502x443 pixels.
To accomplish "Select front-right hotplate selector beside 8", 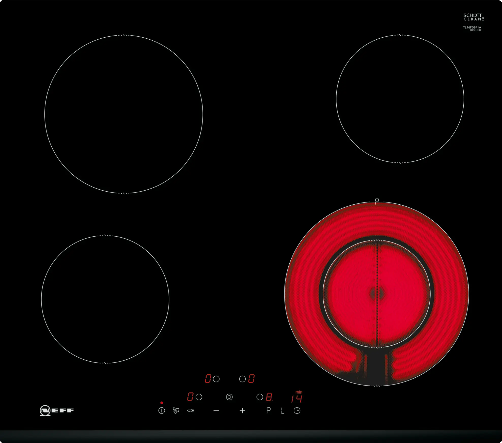I will pos(260,397).
